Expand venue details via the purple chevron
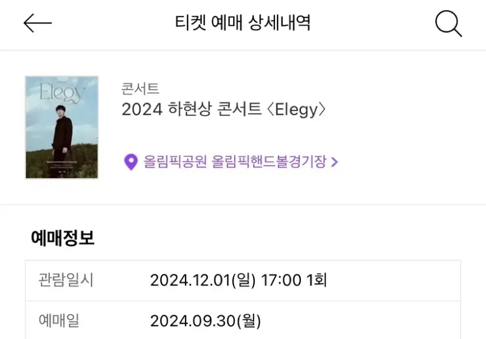This screenshot has height=339, width=486. tap(334, 162)
